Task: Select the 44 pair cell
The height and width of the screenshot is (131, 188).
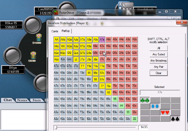Action: tap(121, 106)
